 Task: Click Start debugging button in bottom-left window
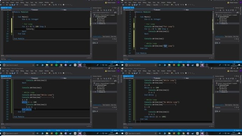pyautogui.click(x=44, y=73)
